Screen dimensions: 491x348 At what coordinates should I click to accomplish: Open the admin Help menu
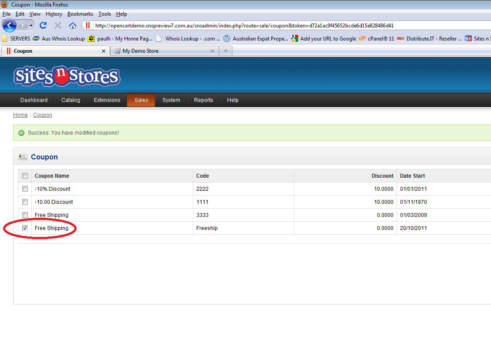point(233,100)
